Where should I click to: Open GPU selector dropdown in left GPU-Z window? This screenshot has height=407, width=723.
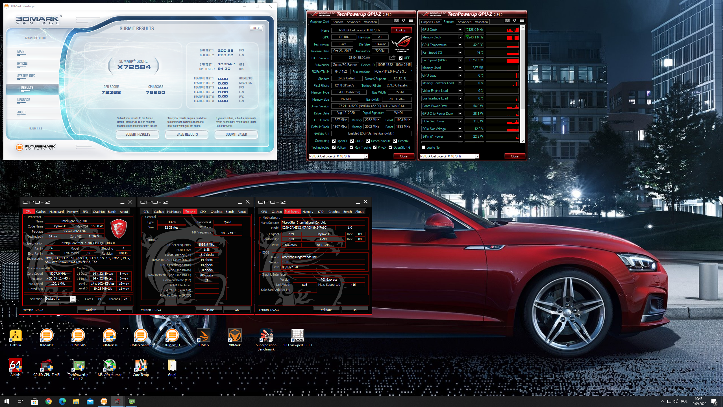(x=366, y=156)
